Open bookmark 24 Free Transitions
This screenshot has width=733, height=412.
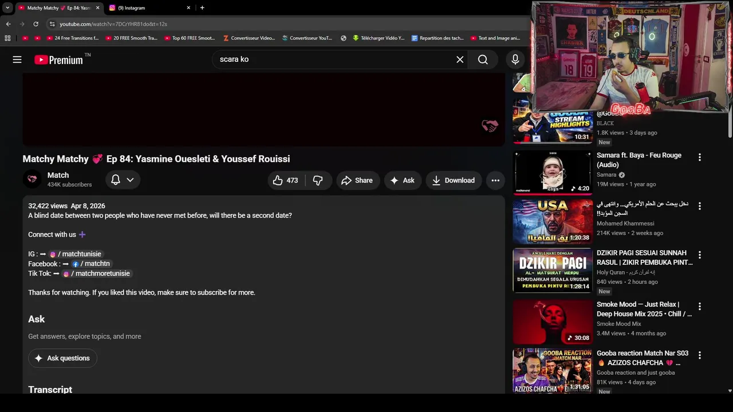coord(72,38)
